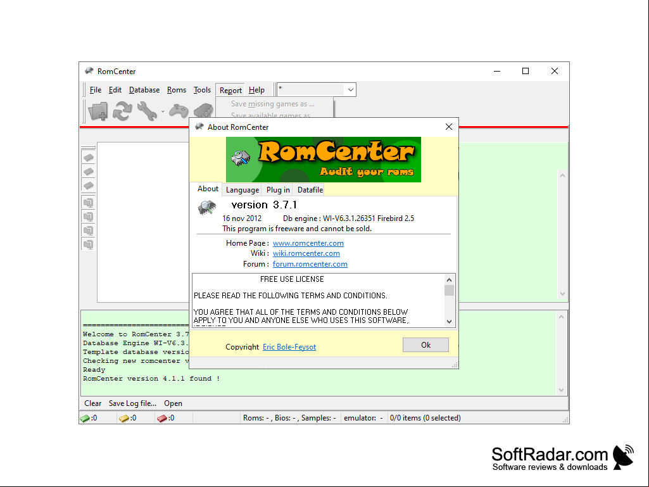Image resolution: width=649 pixels, height=487 pixels.
Task: Choose 'Save missing games as ...' menu entry
Action: [273, 104]
